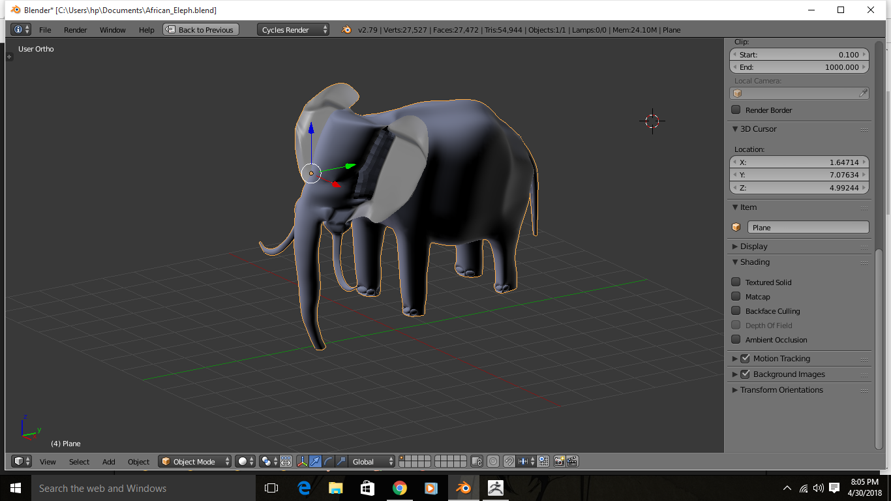This screenshot has width=891, height=501.
Task: Open the snap element type selector
Action: click(526, 461)
